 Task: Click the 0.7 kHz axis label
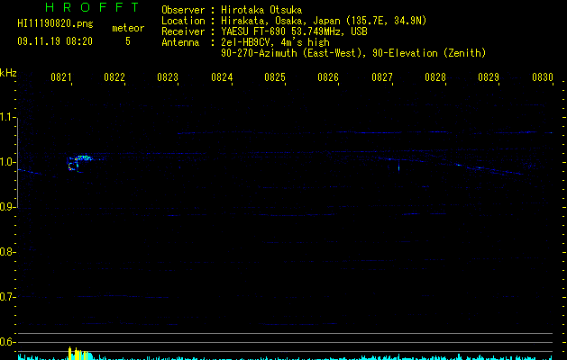point(8,296)
